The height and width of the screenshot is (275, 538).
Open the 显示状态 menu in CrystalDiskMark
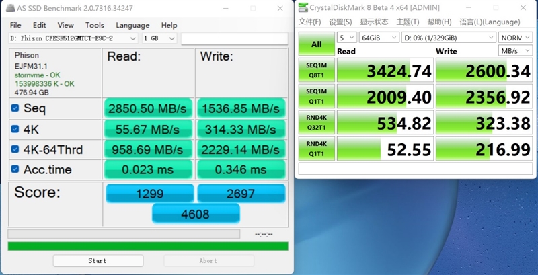pos(374,22)
